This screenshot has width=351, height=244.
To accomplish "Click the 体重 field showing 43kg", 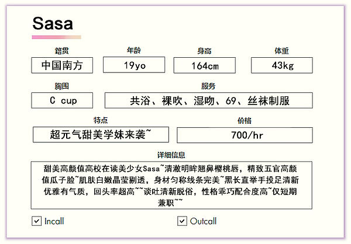I will [282, 65].
